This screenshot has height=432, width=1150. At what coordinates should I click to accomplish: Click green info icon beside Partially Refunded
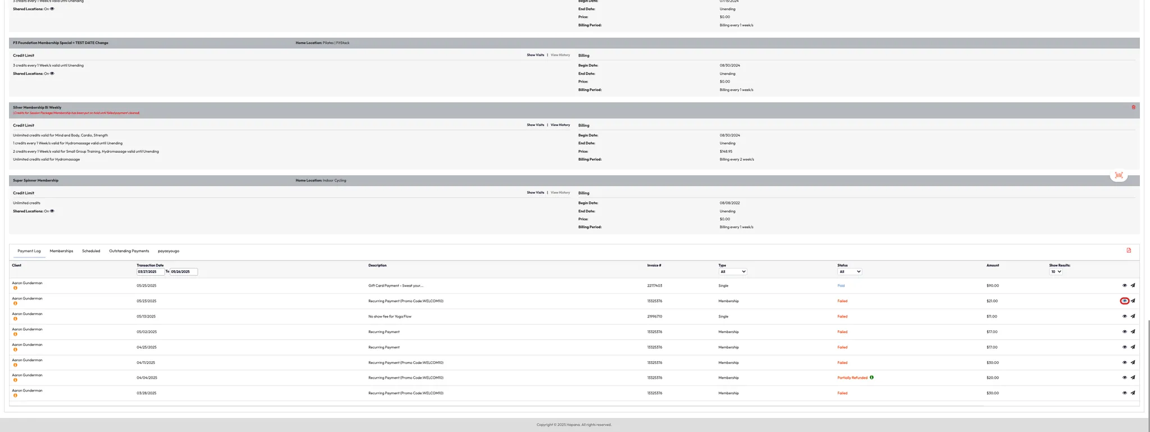click(871, 378)
